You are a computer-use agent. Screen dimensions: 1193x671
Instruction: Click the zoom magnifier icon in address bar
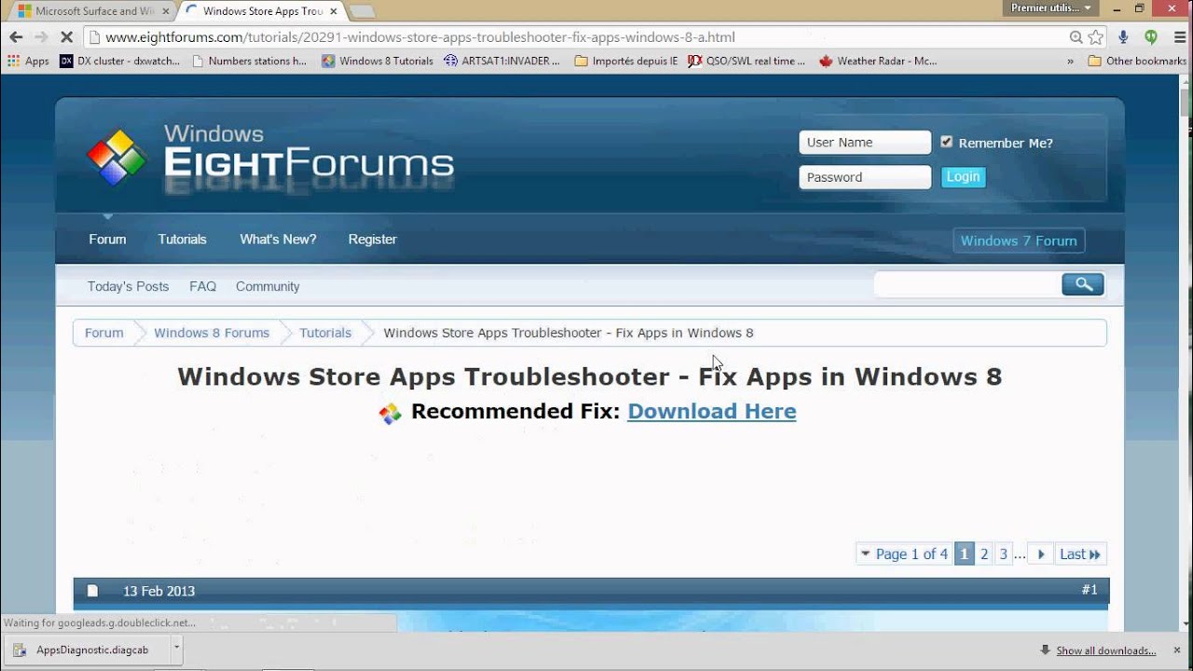click(x=1076, y=37)
